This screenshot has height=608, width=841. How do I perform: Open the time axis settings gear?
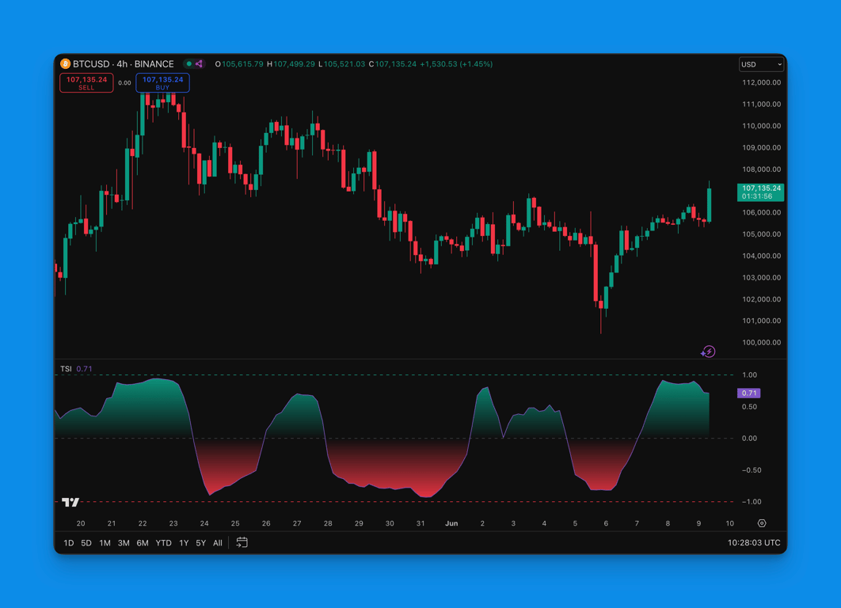tap(762, 523)
